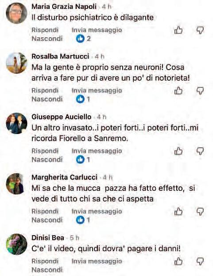Open blue like reaction count on Napoli's comment
Viewport: 213px width, 276px height.
pos(83,39)
